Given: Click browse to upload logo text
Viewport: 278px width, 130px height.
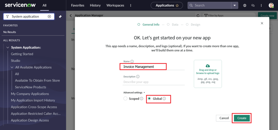Looking at the screenshot, I should (208, 73).
